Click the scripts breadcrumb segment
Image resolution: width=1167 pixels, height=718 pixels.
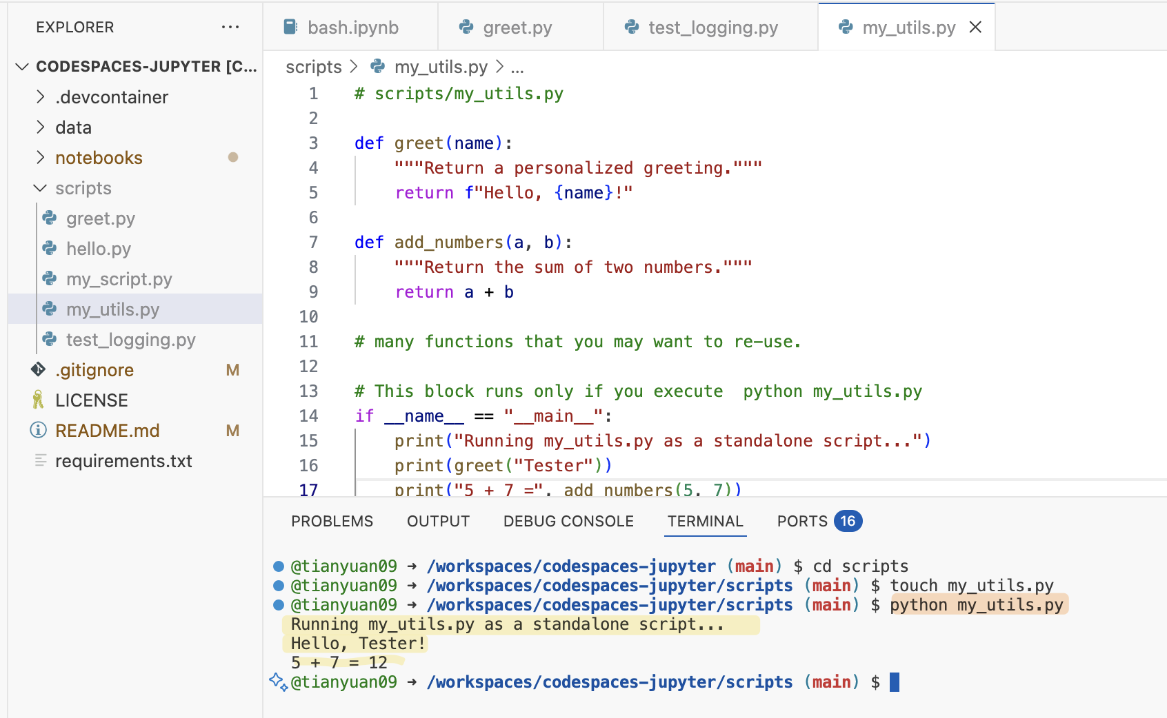point(314,67)
